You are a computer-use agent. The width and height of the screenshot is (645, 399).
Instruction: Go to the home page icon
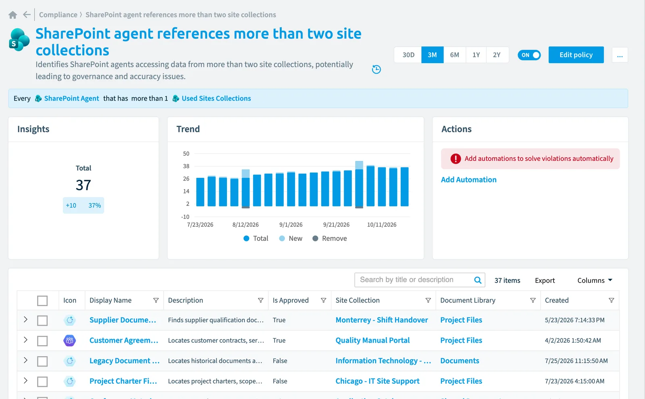(x=12, y=15)
